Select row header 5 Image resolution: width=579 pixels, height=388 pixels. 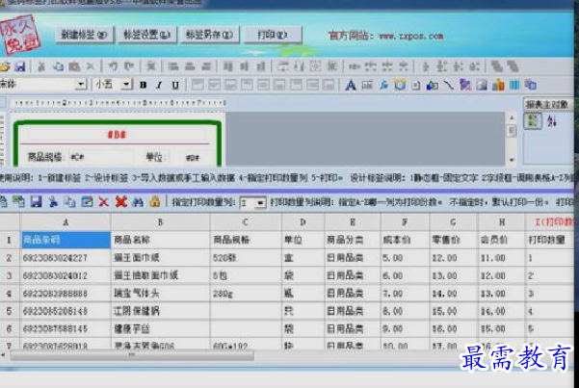(x=10, y=311)
